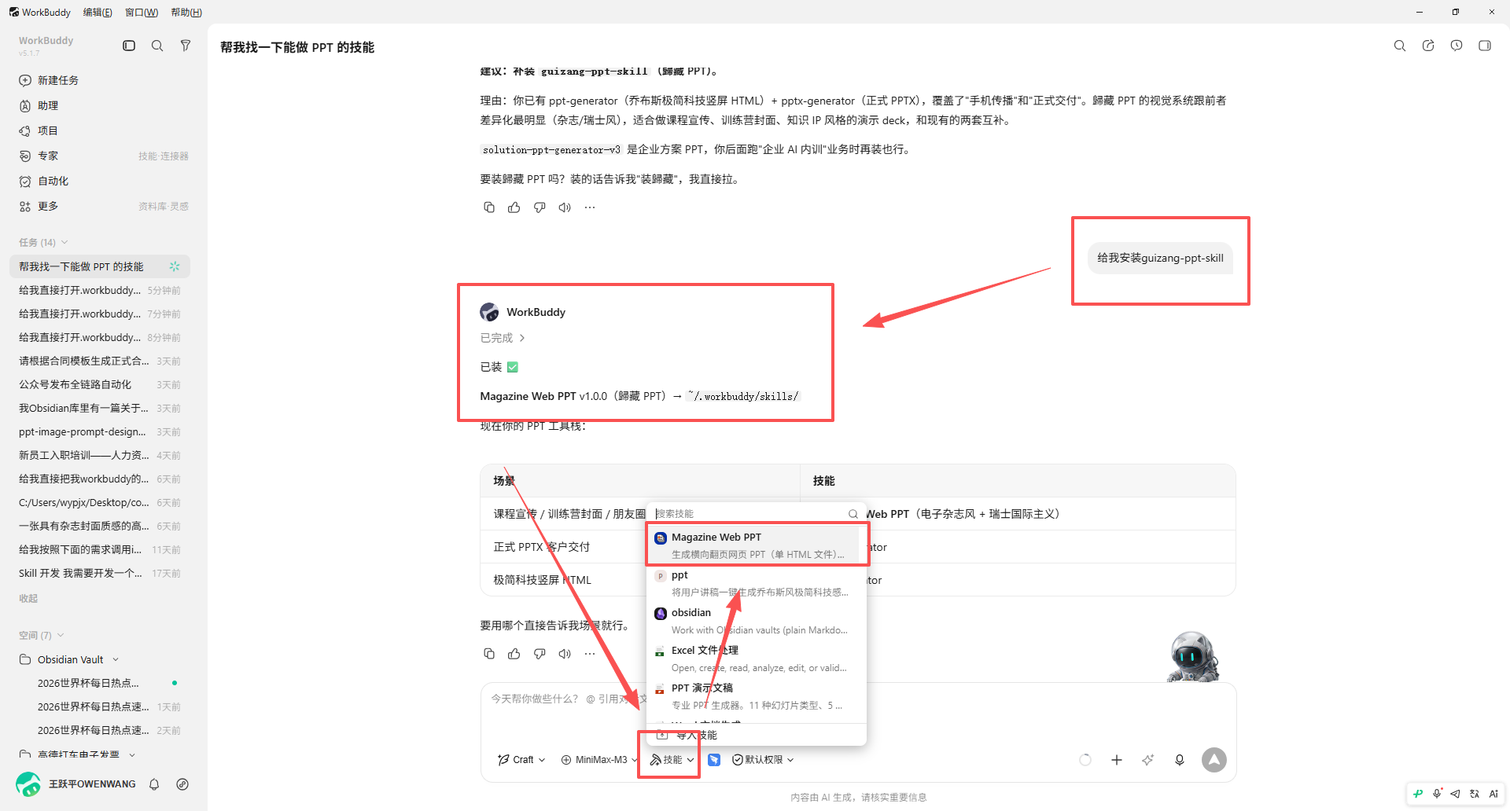Thumbs up the 告诉我场景就行 reply
This screenshot has width=1510, height=811.
tap(514, 654)
